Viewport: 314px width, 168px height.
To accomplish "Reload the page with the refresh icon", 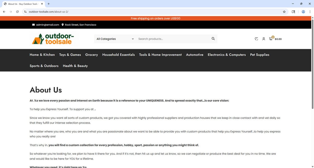I will 17,12.
